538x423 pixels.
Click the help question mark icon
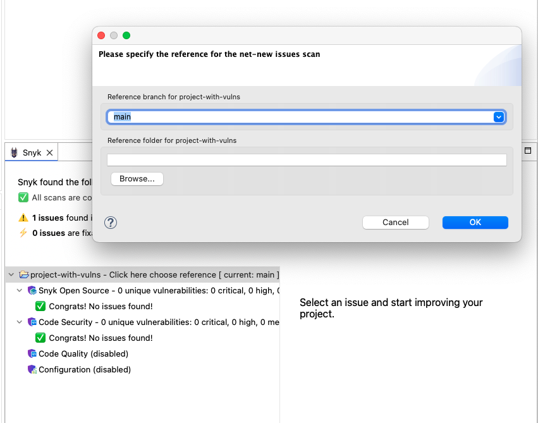(x=111, y=223)
